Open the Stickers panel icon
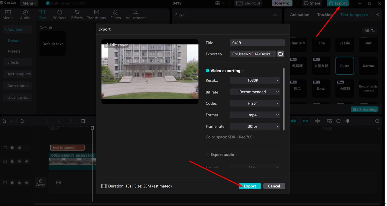Screen dimensions: 387x206 60,15
